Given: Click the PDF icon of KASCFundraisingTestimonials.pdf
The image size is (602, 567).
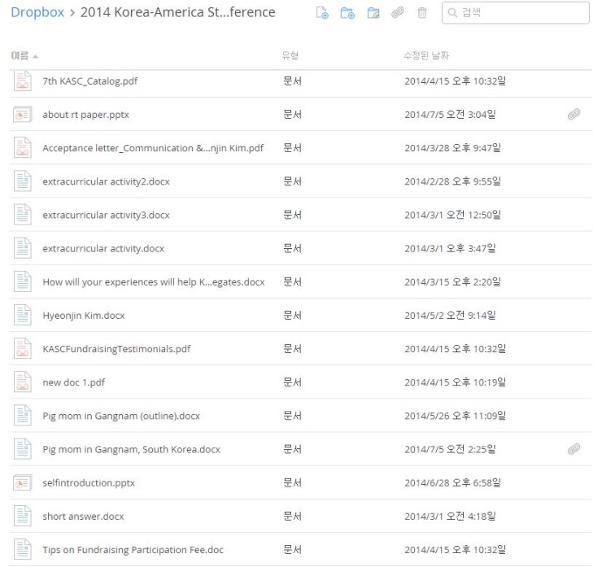Looking at the screenshot, I should click(x=22, y=348).
